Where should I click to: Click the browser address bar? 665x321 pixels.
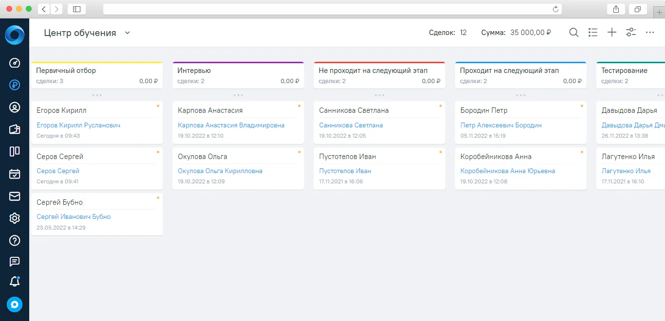[x=332, y=9]
